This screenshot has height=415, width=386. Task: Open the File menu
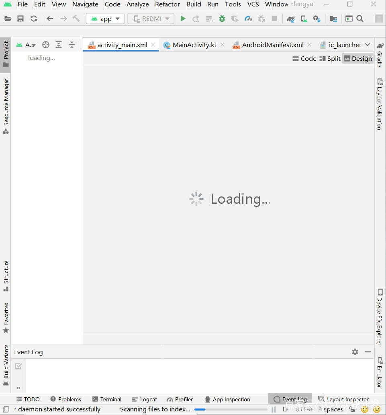pos(22,4)
